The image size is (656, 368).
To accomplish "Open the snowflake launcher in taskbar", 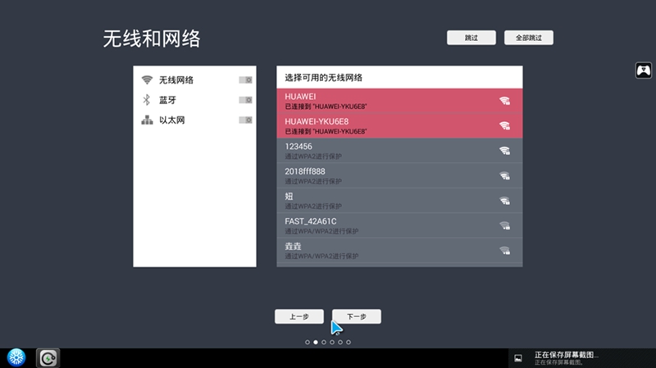I will [16, 357].
